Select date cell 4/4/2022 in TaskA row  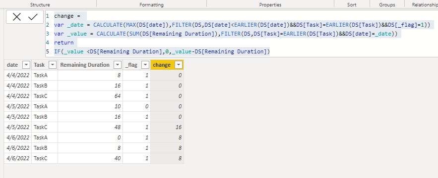click(18, 75)
